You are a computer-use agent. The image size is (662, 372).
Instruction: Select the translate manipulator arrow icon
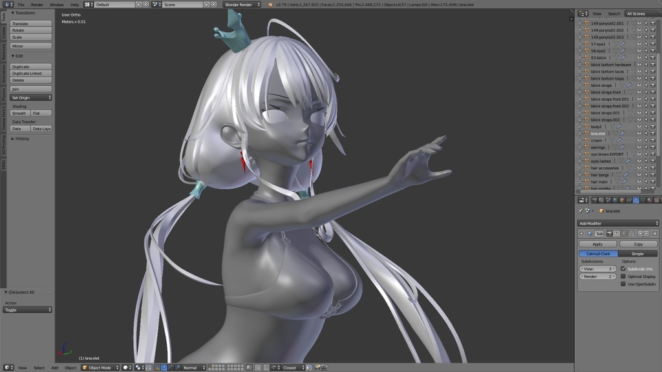point(164,367)
